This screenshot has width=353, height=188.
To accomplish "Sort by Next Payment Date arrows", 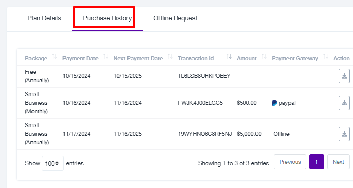I will pyautogui.click(x=170, y=56).
